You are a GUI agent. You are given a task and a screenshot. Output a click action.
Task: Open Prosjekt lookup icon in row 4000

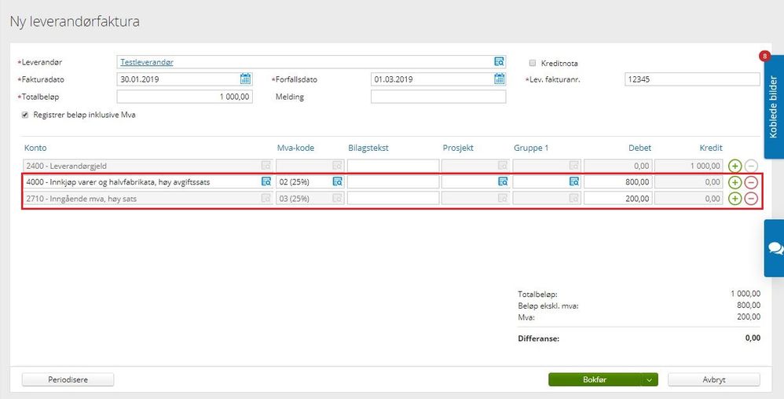503,182
